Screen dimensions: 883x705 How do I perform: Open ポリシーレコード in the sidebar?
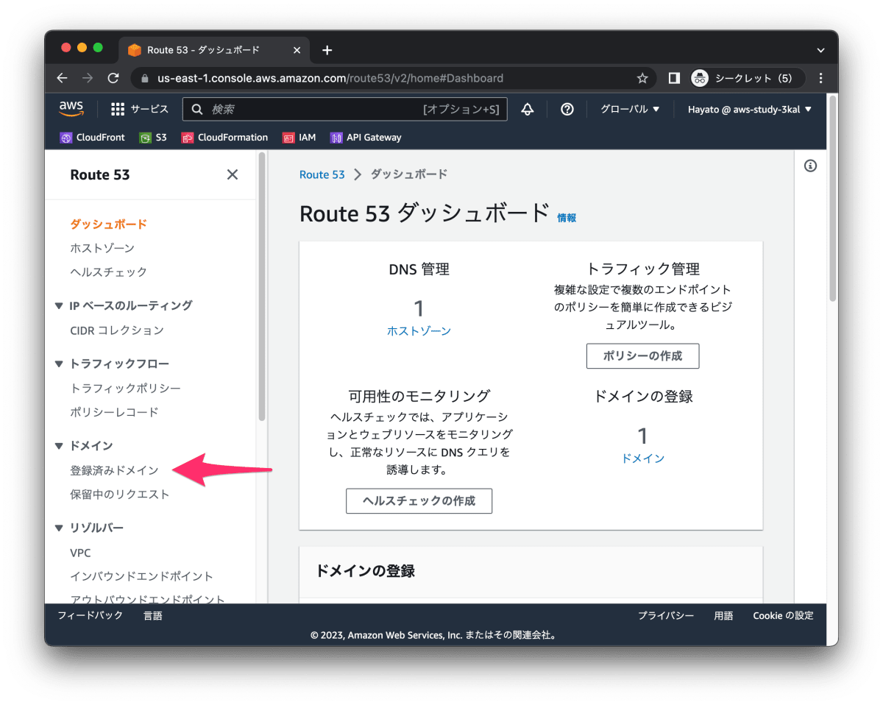(x=114, y=412)
